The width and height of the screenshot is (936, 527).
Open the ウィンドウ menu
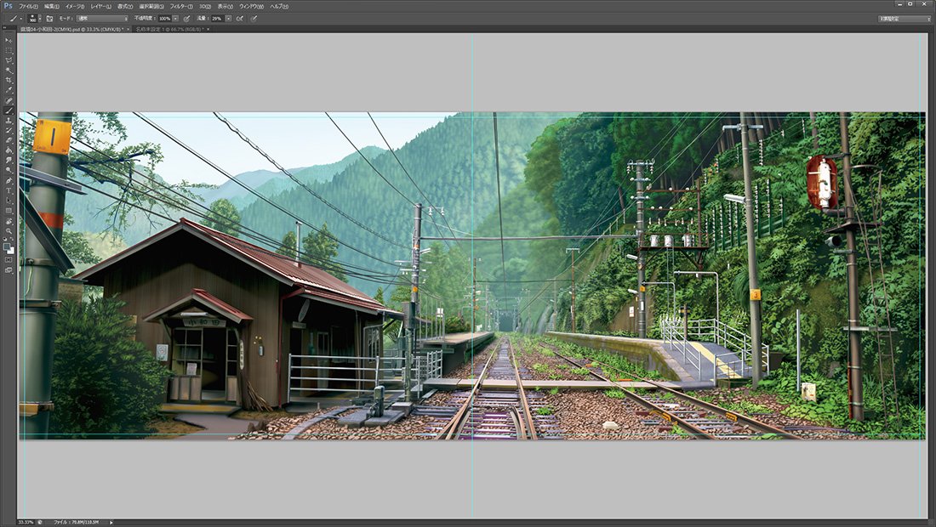[251, 7]
